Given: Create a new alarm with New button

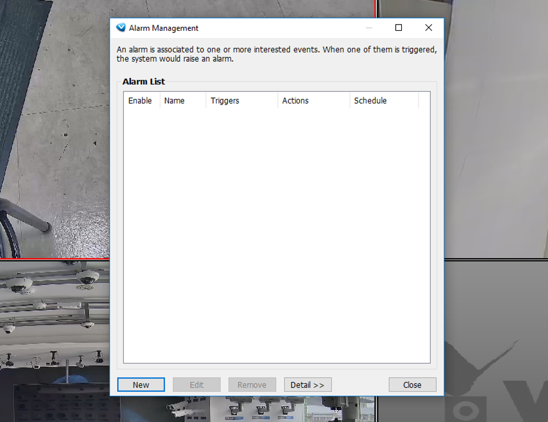Looking at the screenshot, I should [x=141, y=385].
